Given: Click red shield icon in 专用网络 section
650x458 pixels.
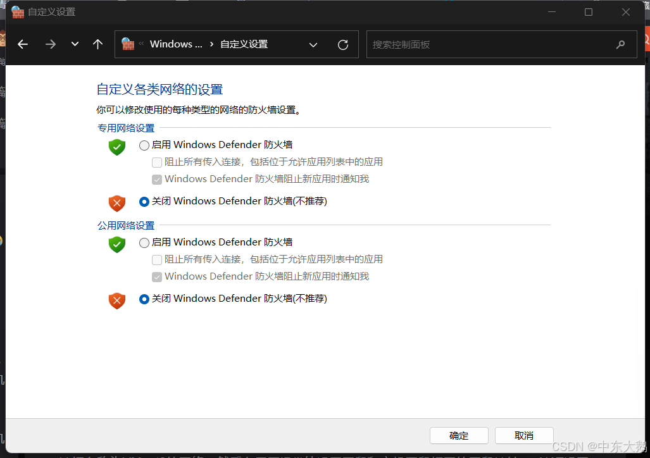Looking at the screenshot, I should (x=117, y=203).
